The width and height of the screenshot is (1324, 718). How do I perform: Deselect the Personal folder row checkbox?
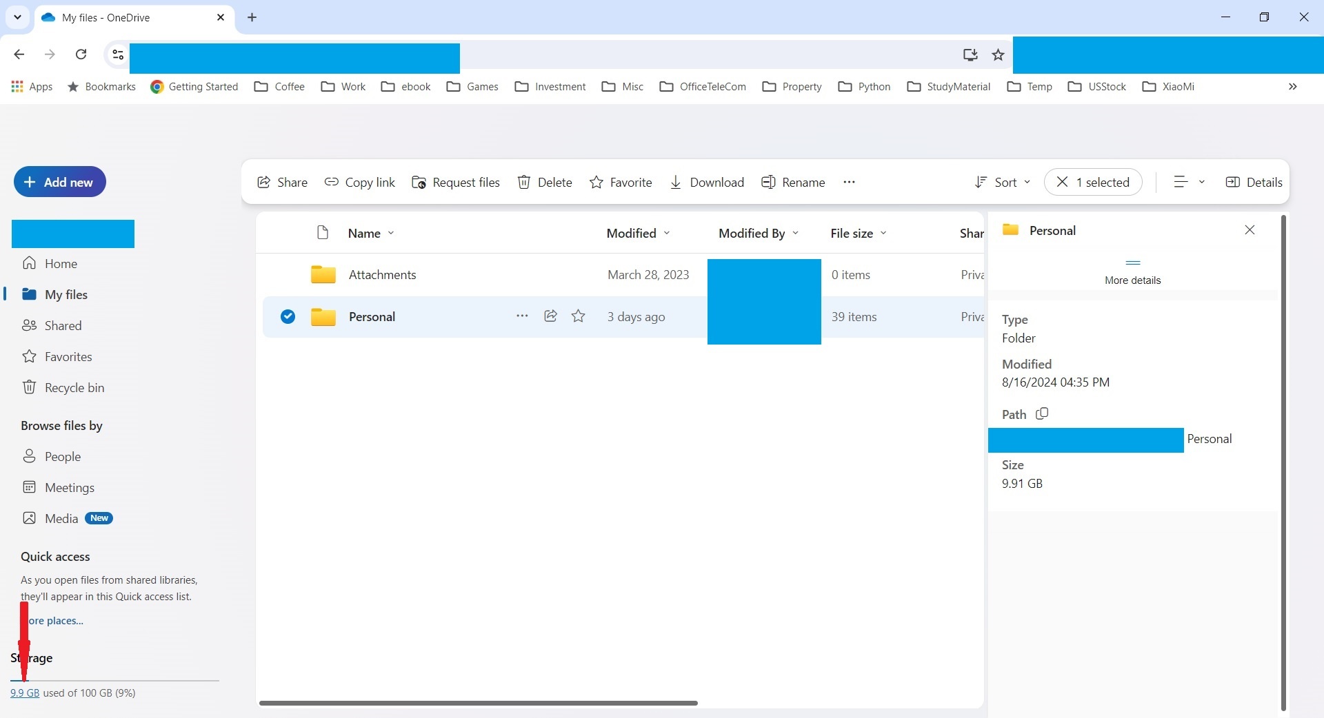click(288, 317)
